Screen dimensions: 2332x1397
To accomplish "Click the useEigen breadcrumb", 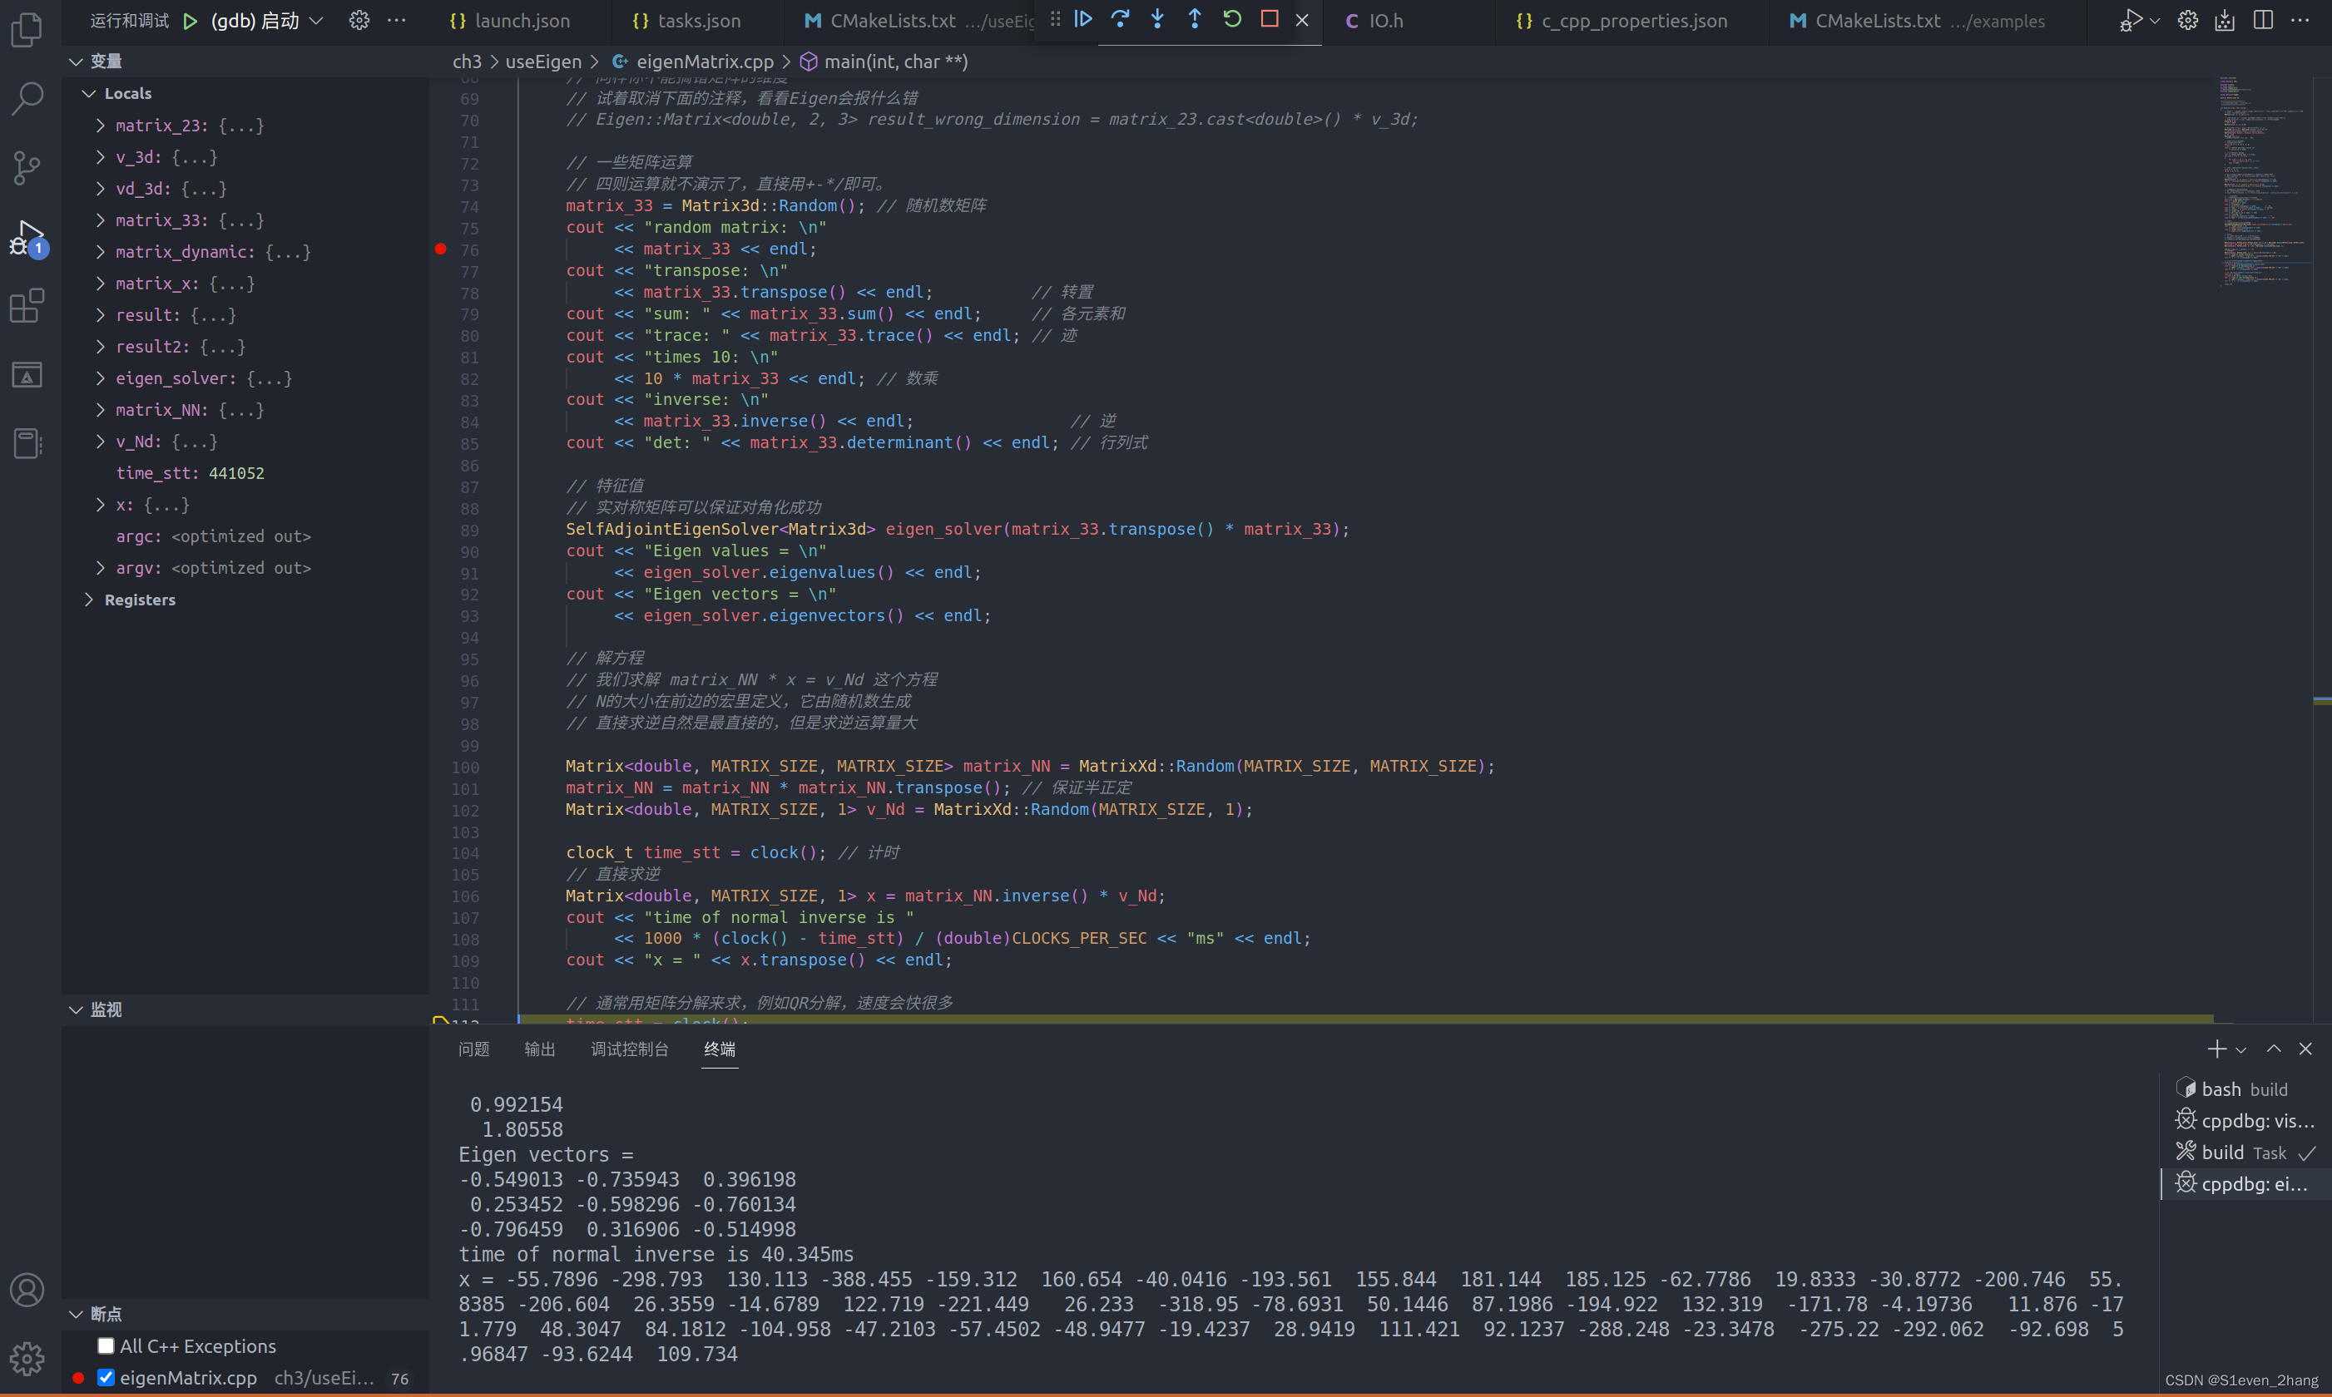I will (x=543, y=62).
